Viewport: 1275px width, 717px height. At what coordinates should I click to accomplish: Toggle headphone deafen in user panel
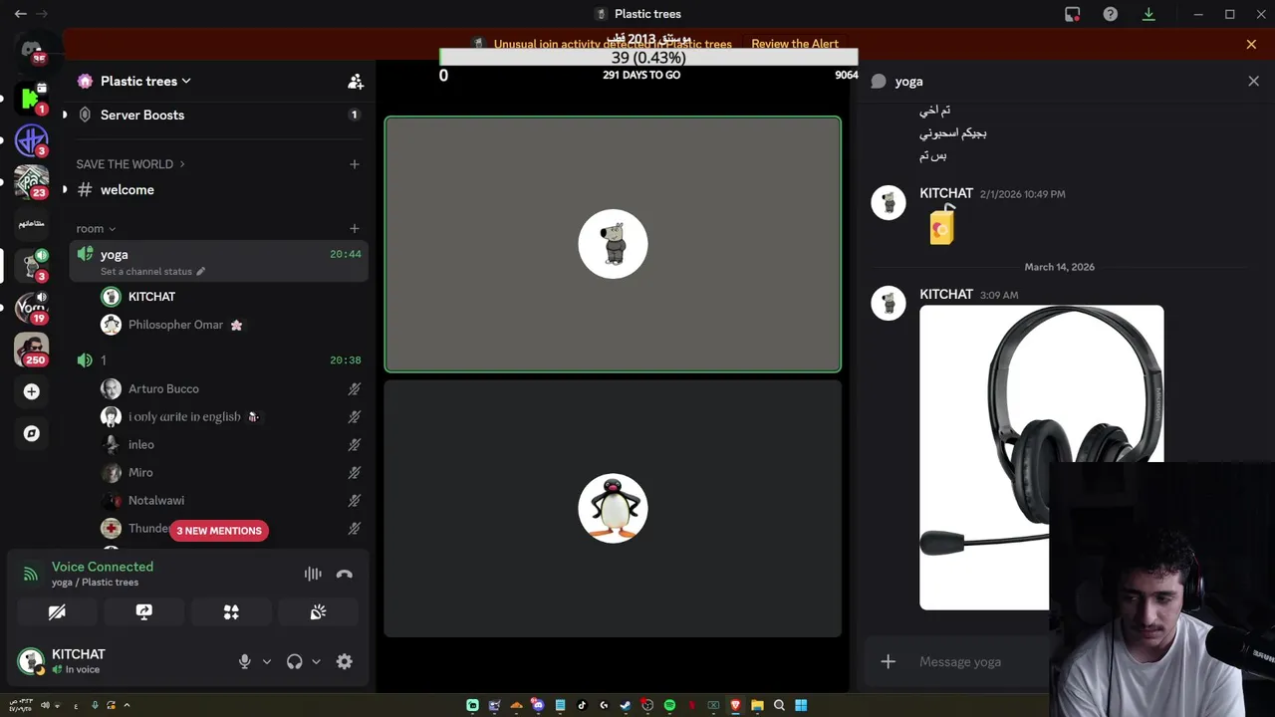coord(295,661)
